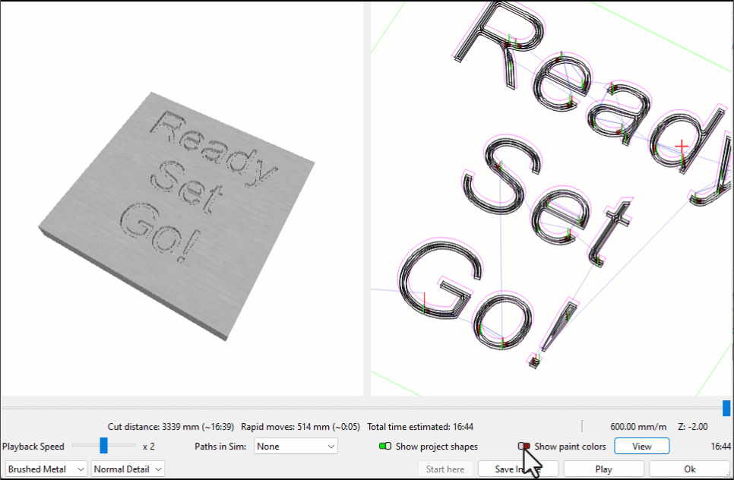
Task: Click the Start here button
Action: pyautogui.click(x=445, y=469)
